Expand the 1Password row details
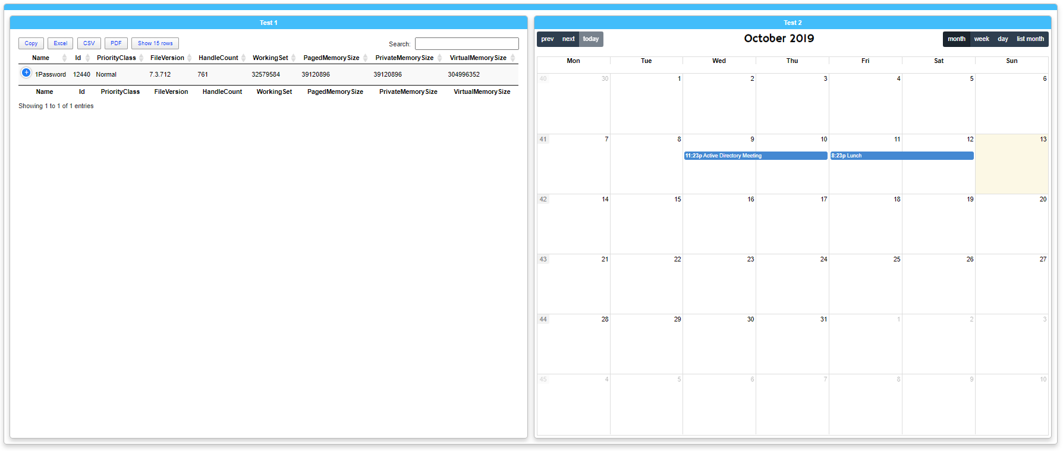This screenshot has width=1063, height=451. [26, 72]
